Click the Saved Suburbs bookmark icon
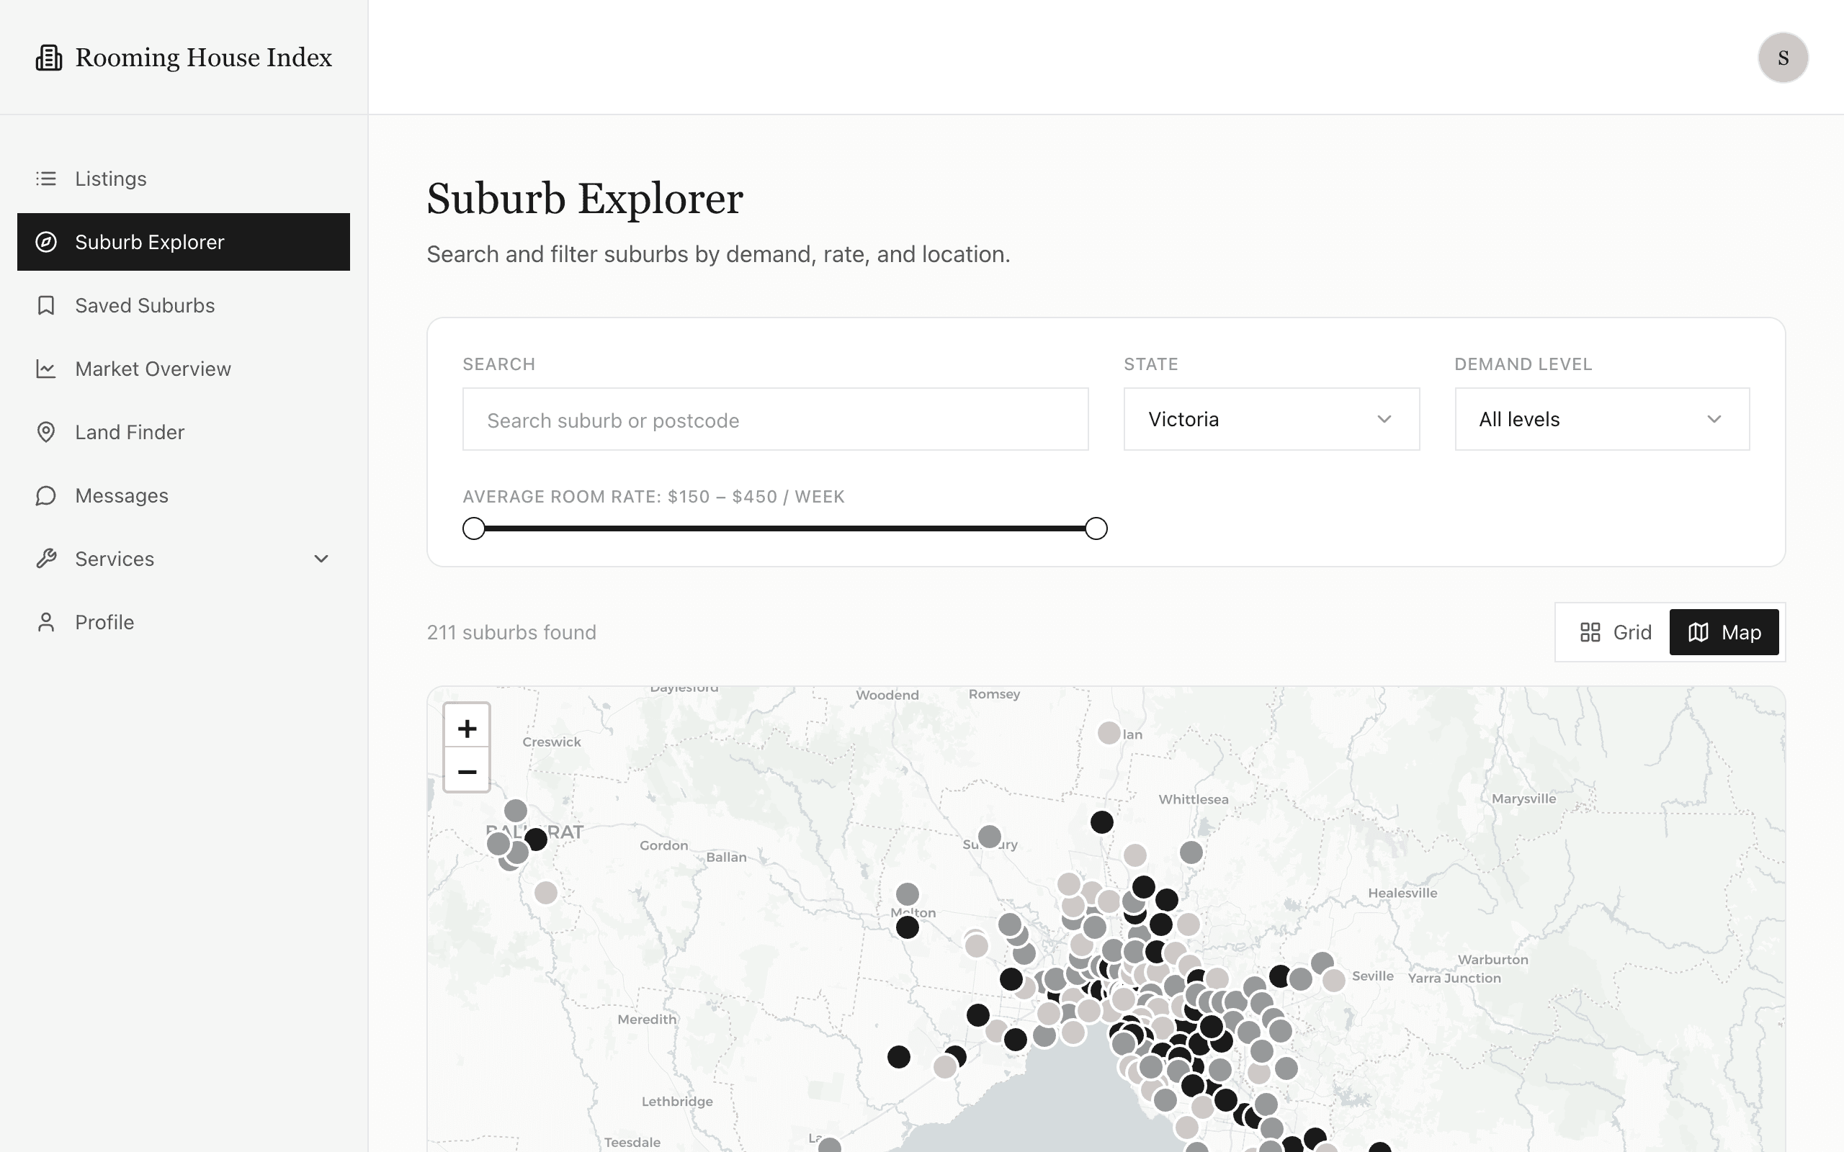This screenshot has height=1152, width=1844. click(45, 305)
